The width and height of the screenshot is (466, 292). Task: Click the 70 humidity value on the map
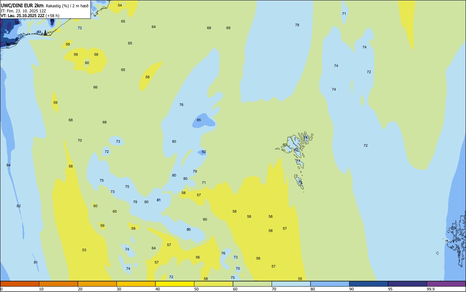click(80, 141)
